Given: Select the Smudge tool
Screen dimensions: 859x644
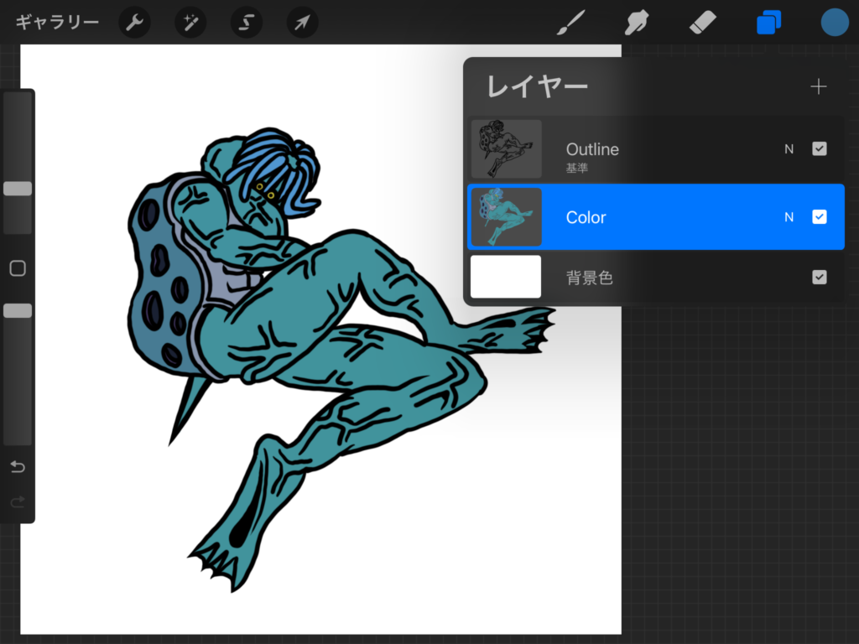Looking at the screenshot, I should pyautogui.click(x=637, y=23).
